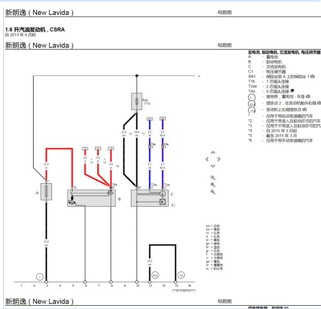Pan the diagram right with the right arrow
The image size is (321, 309).
[219, 159]
